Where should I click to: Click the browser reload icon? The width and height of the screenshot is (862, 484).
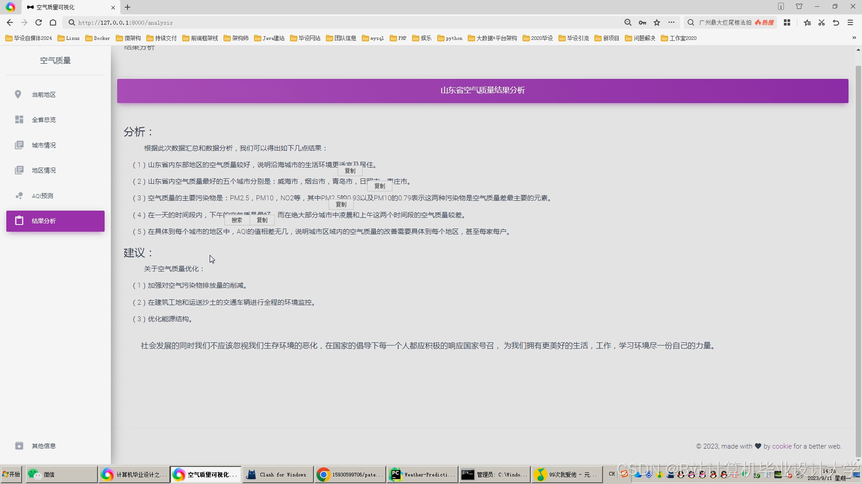pyautogui.click(x=39, y=22)
